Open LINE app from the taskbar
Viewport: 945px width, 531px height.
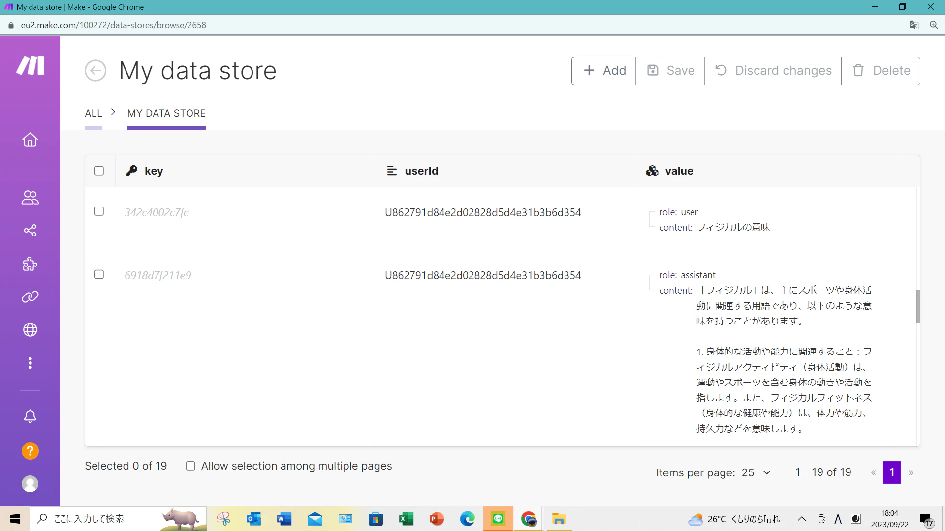pos(498,519)
